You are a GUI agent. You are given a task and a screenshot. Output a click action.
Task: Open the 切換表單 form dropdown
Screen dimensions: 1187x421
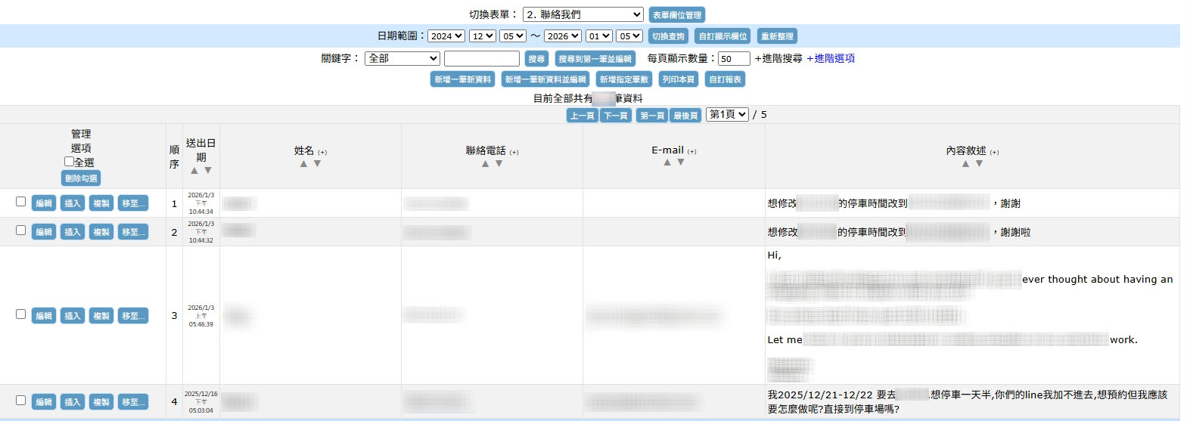pyautogui.click(x=583, y=14)
